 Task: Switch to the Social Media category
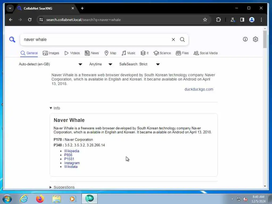tap(206, 53)
